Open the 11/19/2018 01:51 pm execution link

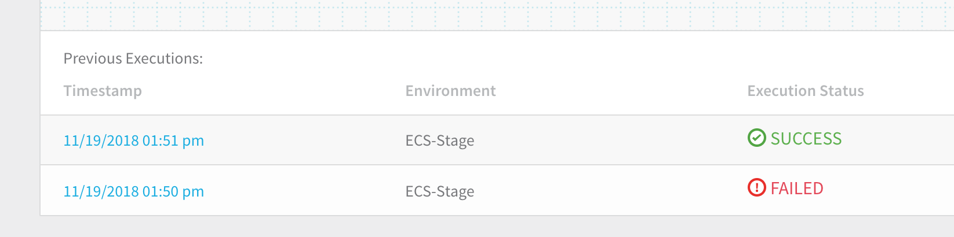click(x=133, y=140)
